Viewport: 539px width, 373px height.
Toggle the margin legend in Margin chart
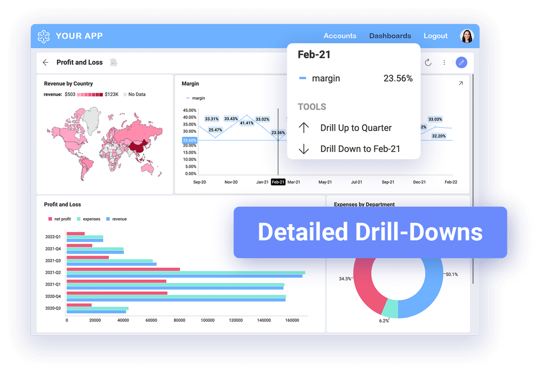tap(195, 98)
